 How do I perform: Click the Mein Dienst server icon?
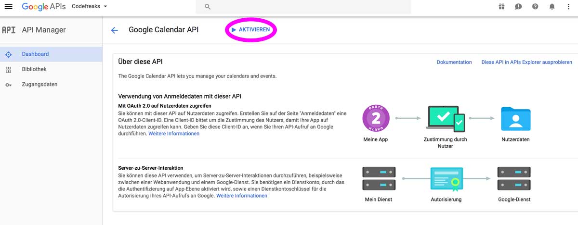click(x=379, y=178)
